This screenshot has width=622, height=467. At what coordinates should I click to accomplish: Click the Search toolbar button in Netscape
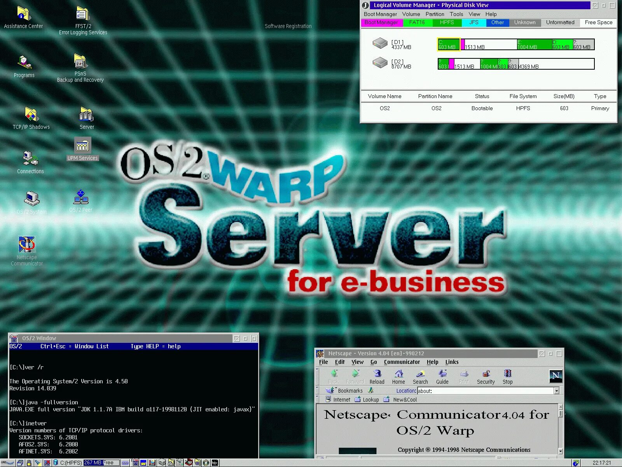tap(420, 377)
